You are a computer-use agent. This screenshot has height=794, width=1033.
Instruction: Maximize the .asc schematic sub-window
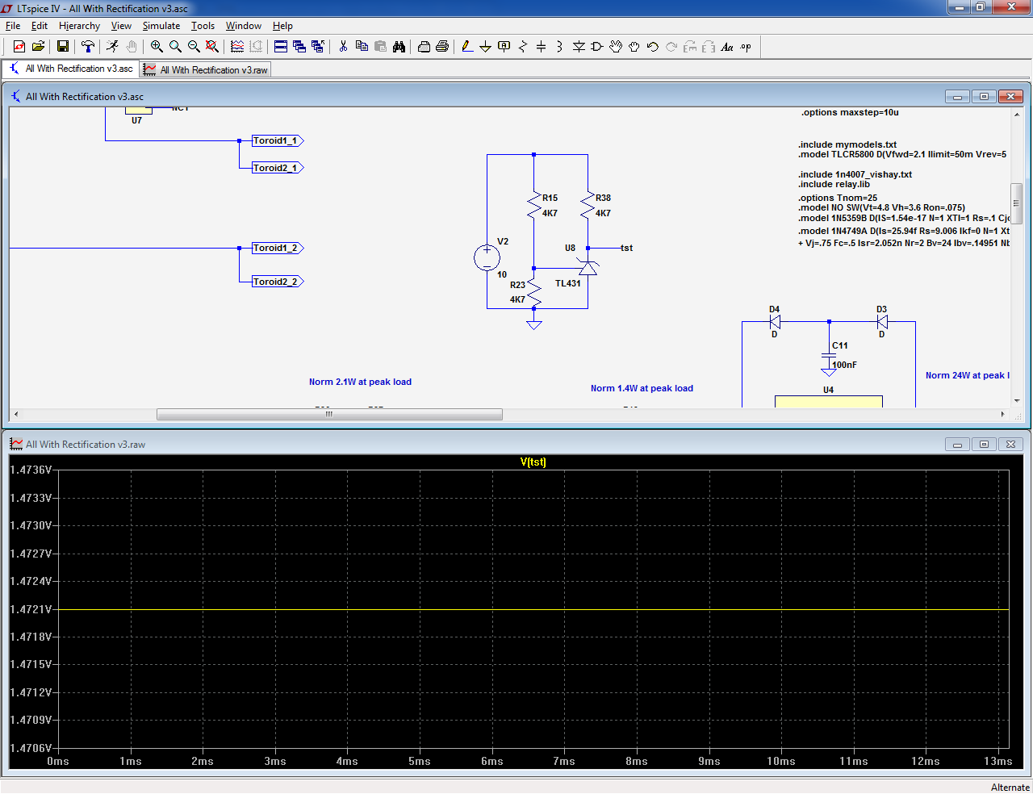tap(984, 97)
